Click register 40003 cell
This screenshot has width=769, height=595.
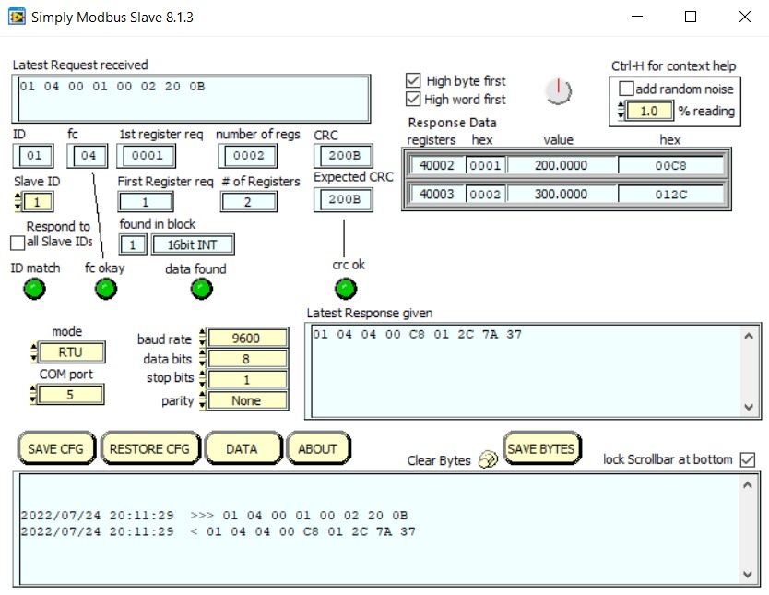click(436, 195)
